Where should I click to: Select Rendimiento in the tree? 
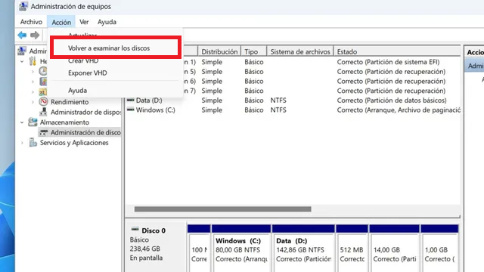coord(70,102)
